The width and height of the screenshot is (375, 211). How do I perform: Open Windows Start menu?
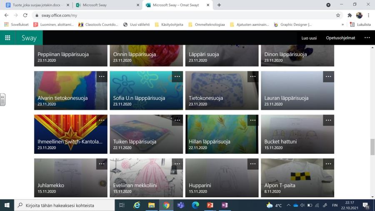7,205
